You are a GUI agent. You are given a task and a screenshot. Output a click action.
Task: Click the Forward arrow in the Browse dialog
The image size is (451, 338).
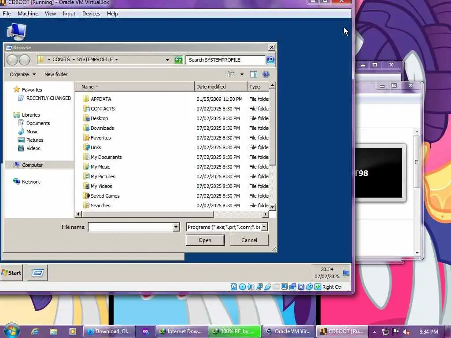pos(25,60)
